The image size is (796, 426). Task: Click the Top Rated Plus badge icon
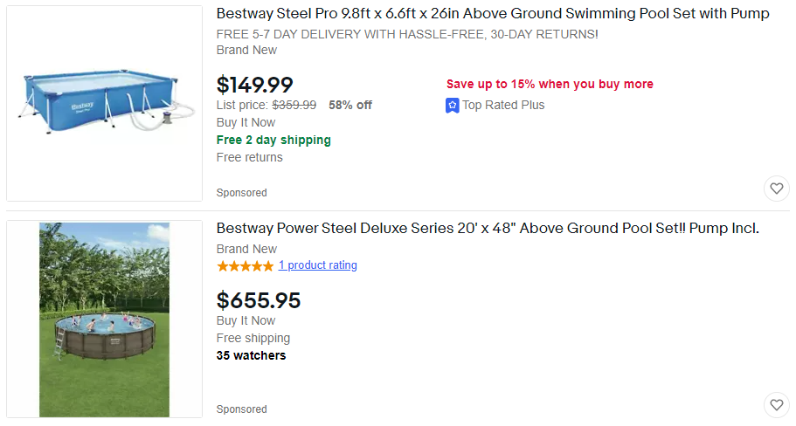pyautogui.click(x=453, y=106)
